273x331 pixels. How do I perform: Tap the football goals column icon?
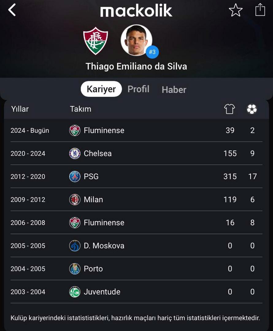[252, 109]
